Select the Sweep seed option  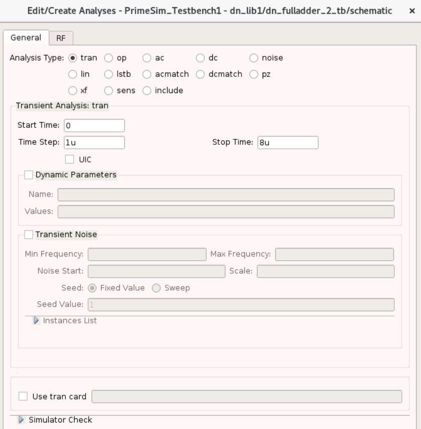coord(156,288)
